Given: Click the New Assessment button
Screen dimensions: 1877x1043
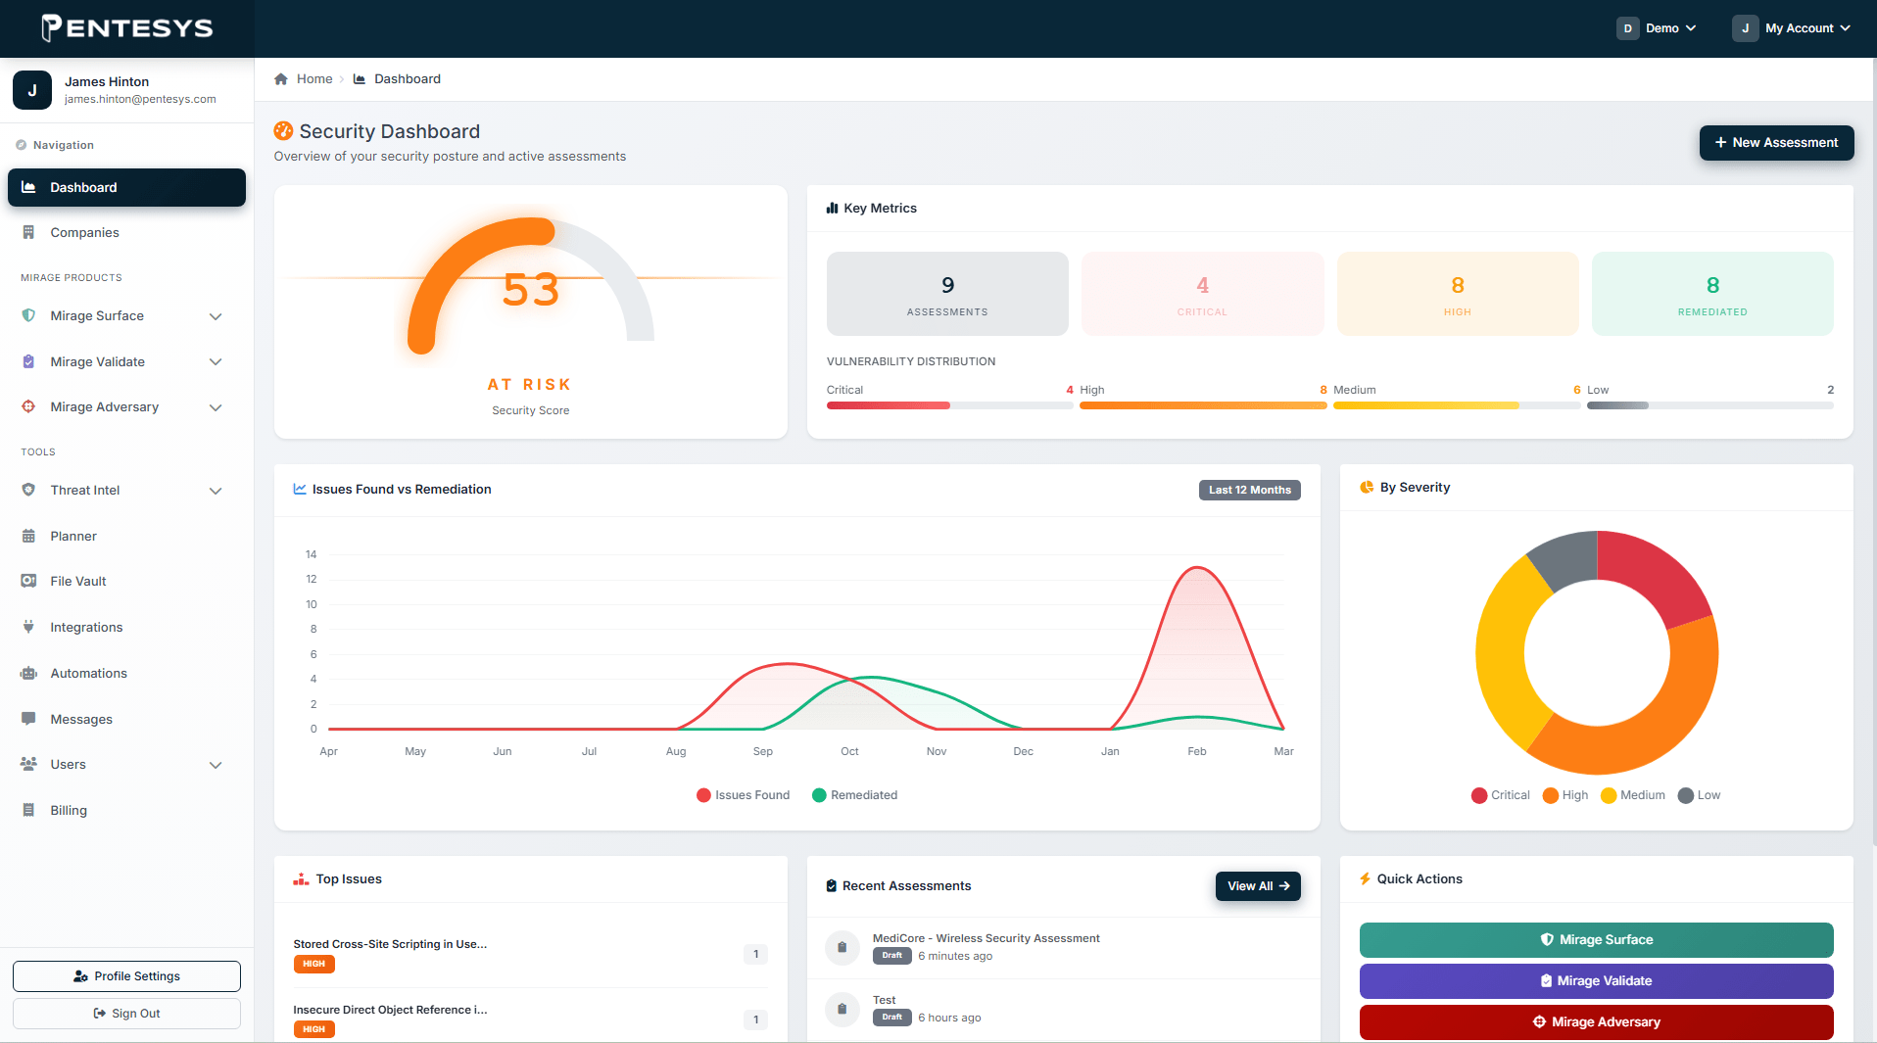Looking at the screenshot, I should click(1776, 143).
